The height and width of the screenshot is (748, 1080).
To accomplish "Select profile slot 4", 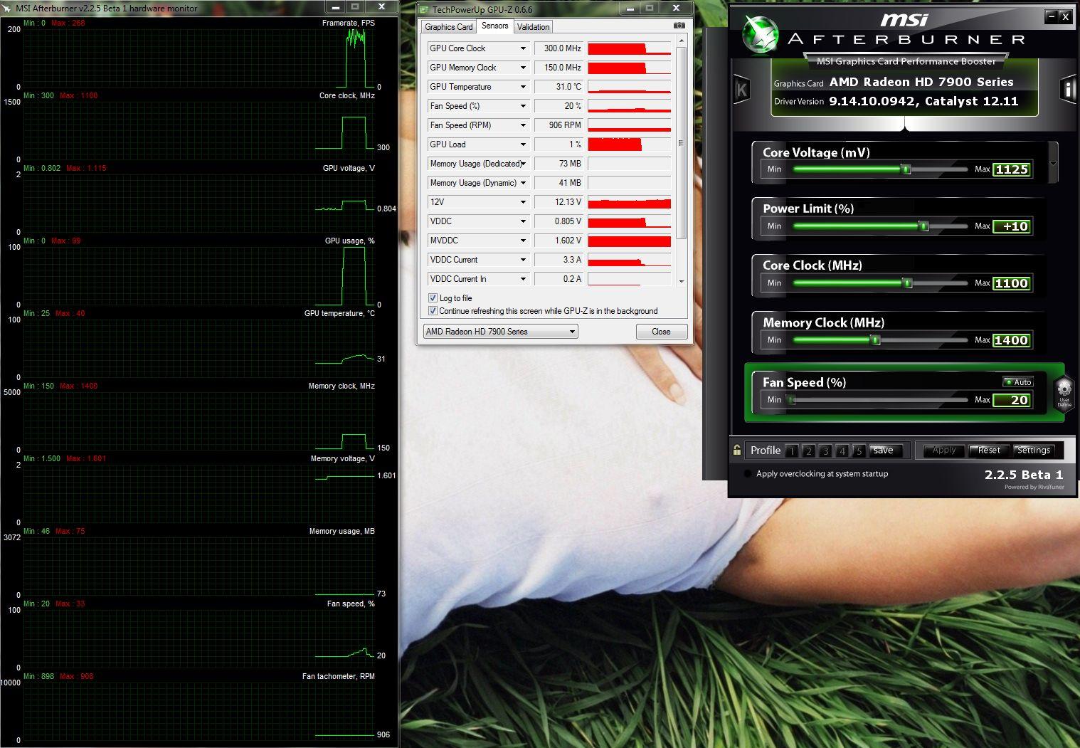I will [x=842, y=451].
